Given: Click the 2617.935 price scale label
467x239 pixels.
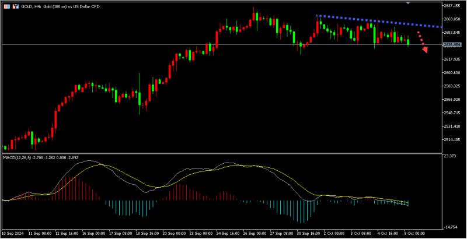Looking at the screenshot, I should click(x=453, y=59).
